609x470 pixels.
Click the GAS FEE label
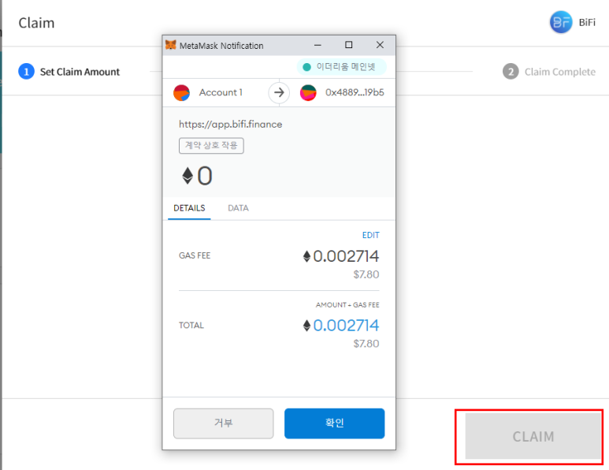pos(195,256)
